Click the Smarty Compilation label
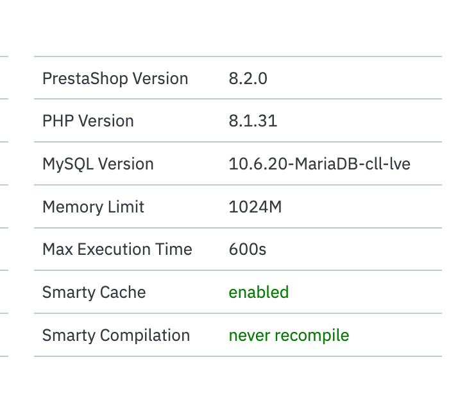Viewport: 467px width, 416px height. 116,335
